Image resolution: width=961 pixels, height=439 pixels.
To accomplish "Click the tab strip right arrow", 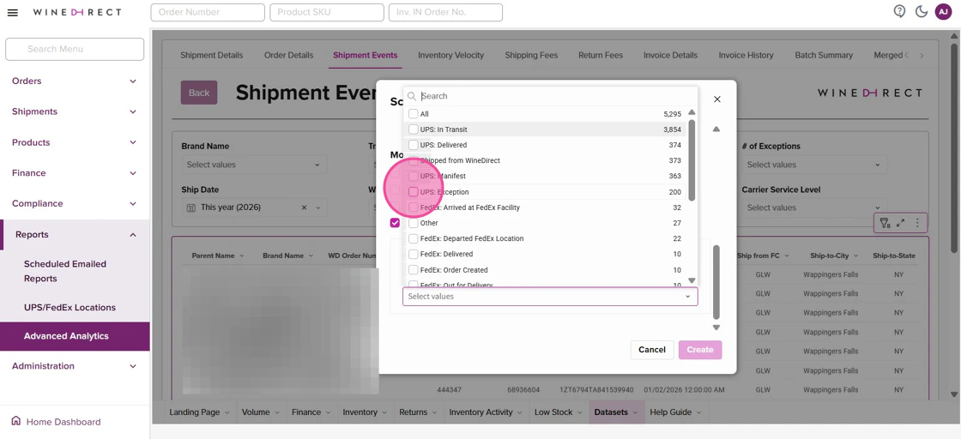I will point(922,56).
